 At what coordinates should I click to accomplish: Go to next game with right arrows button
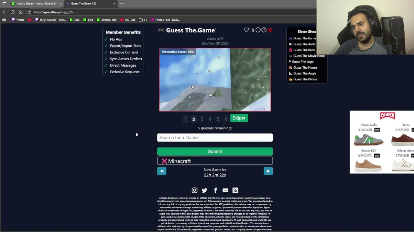pyautogui.click(x=268, y=171)
